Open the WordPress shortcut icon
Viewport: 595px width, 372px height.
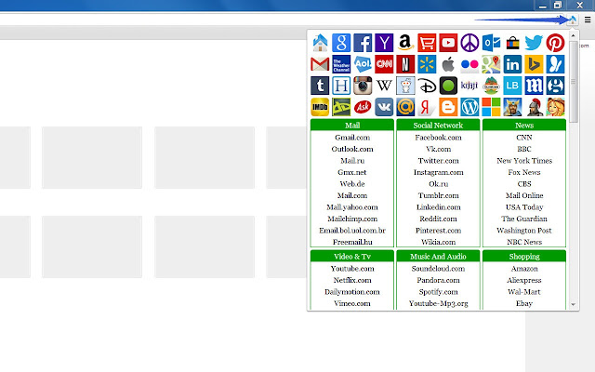pyautogui.click(x=469, y=107)
